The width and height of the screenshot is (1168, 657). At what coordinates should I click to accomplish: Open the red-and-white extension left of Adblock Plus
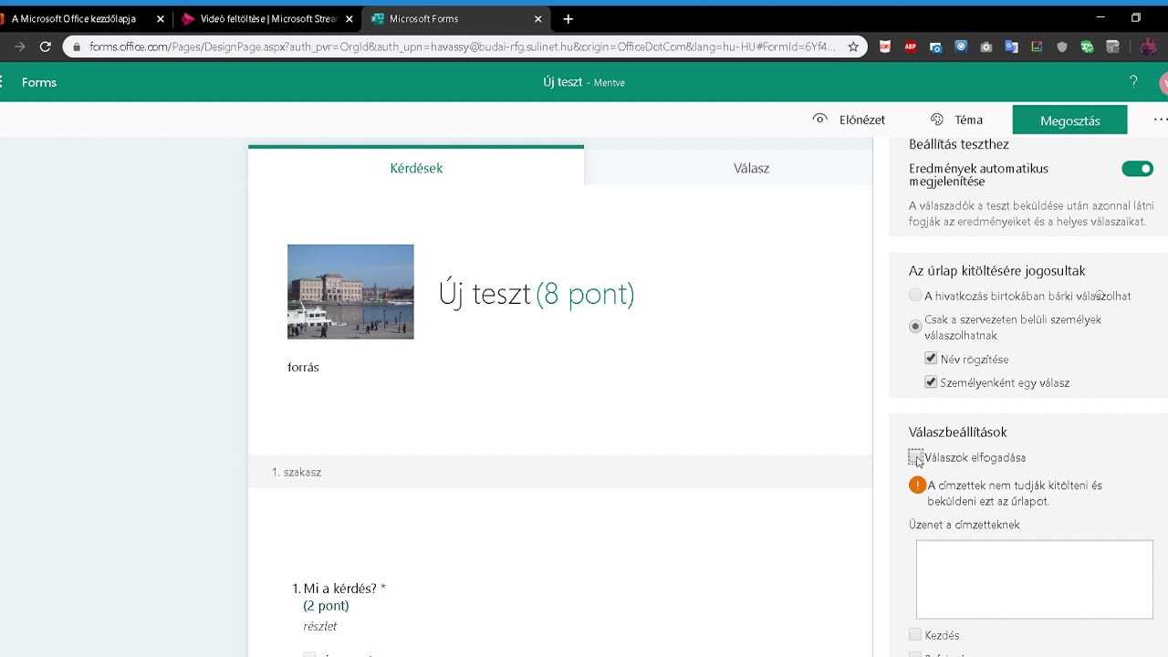[885, 47]
